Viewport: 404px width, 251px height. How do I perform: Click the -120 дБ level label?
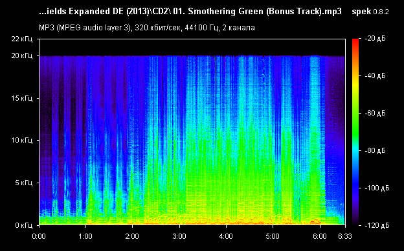pos(377,225)
